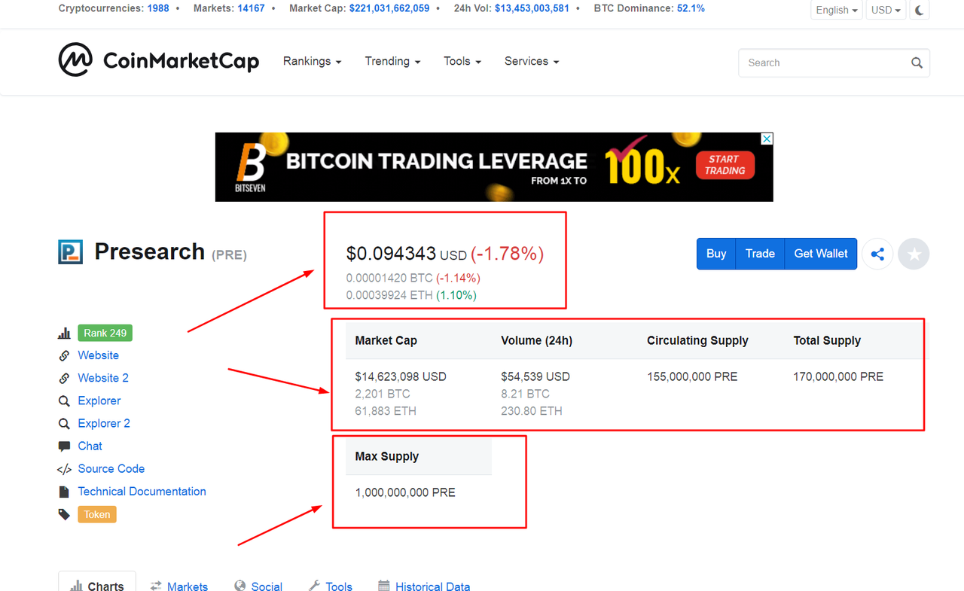Open the Website link

point(99,355)
